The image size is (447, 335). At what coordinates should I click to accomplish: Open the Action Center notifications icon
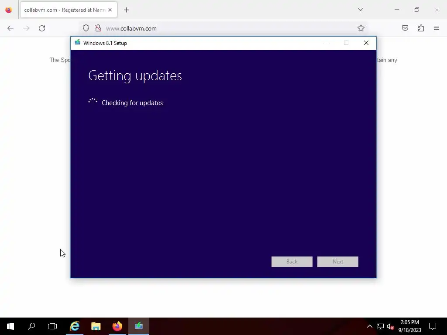[x=433, y=326]
